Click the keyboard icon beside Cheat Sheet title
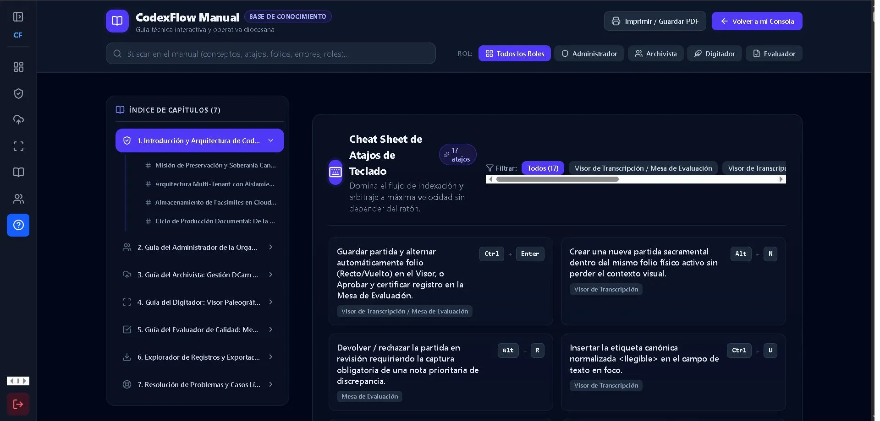880x421 pixels. [x=335, y=172]
